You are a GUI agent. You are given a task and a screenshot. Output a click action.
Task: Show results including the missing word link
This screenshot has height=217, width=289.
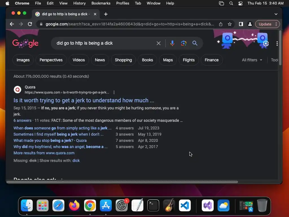pos(76,160)
